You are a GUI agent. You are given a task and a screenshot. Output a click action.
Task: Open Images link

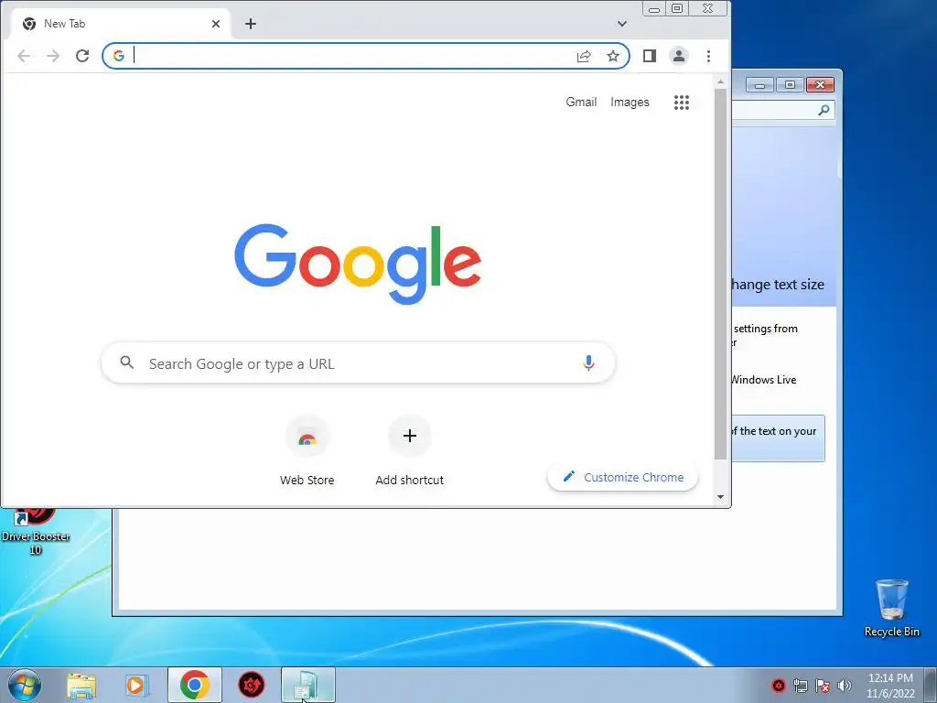click(x=630, y=103)
